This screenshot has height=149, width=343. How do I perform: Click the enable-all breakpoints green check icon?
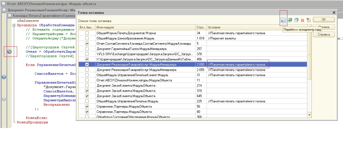coord(290,20)
